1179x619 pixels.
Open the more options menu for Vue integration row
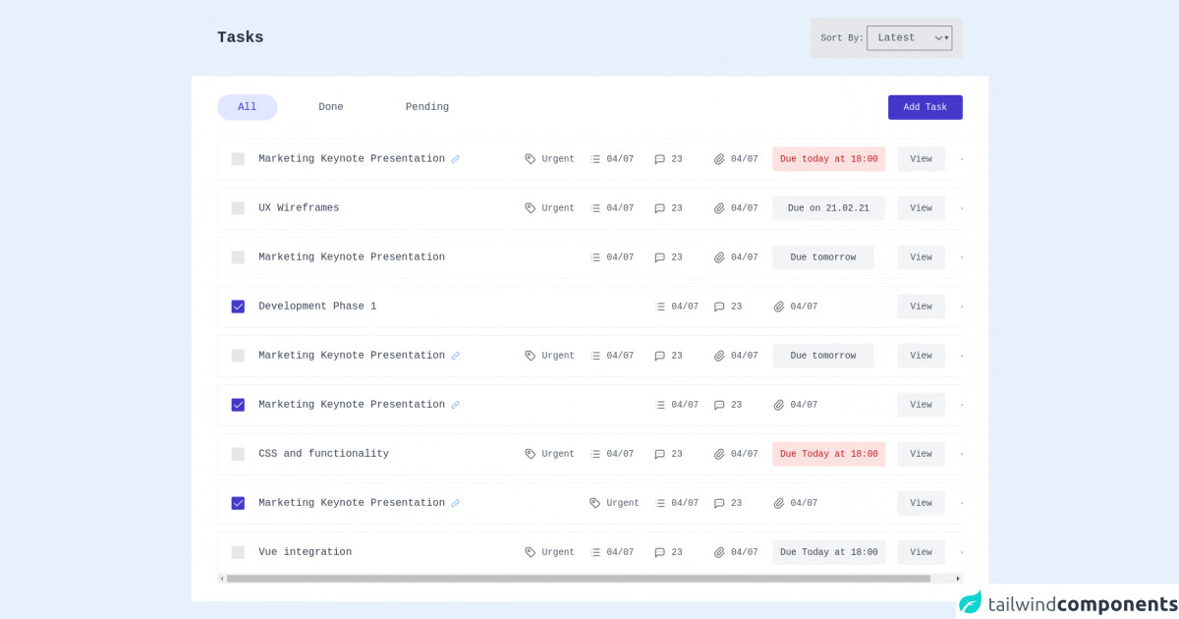click(x=961, y=551)
